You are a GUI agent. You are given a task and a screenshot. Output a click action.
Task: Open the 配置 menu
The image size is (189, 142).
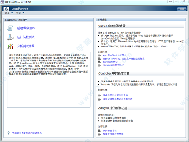click(9, 13)
